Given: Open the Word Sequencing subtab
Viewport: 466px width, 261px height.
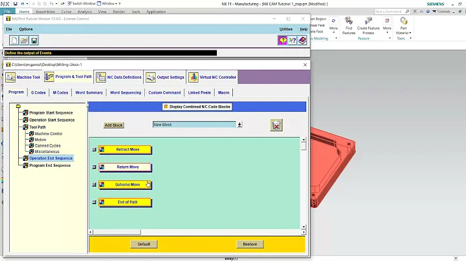Looking at the screenshot, I should (x=126, y=92).
